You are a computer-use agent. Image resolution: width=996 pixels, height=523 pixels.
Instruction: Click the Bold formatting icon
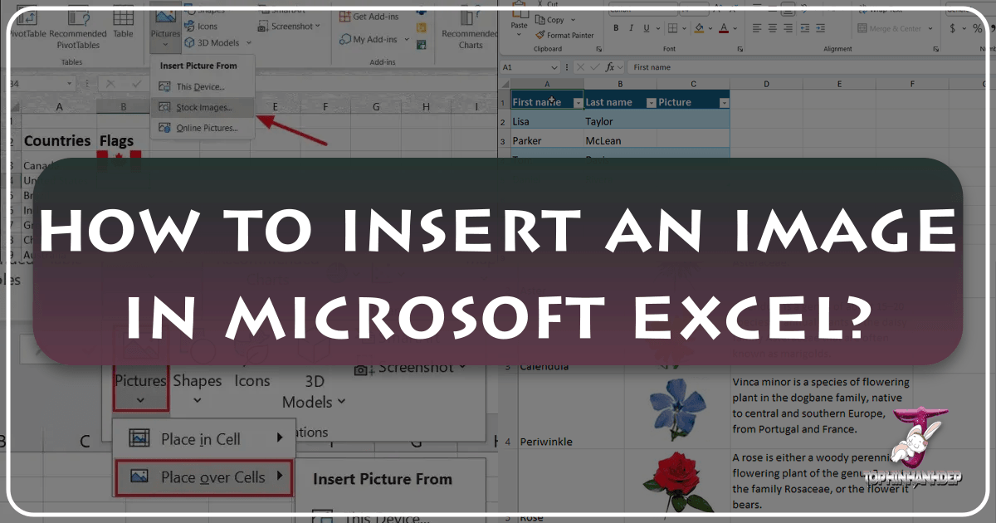coord(616,27)
